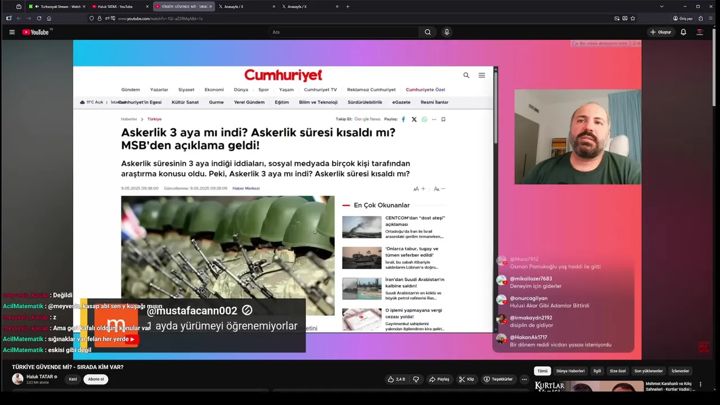Click the Abone ol subscribe button
Image resolution: width=720 pixels, height=405 pixels.
(96, 379)
